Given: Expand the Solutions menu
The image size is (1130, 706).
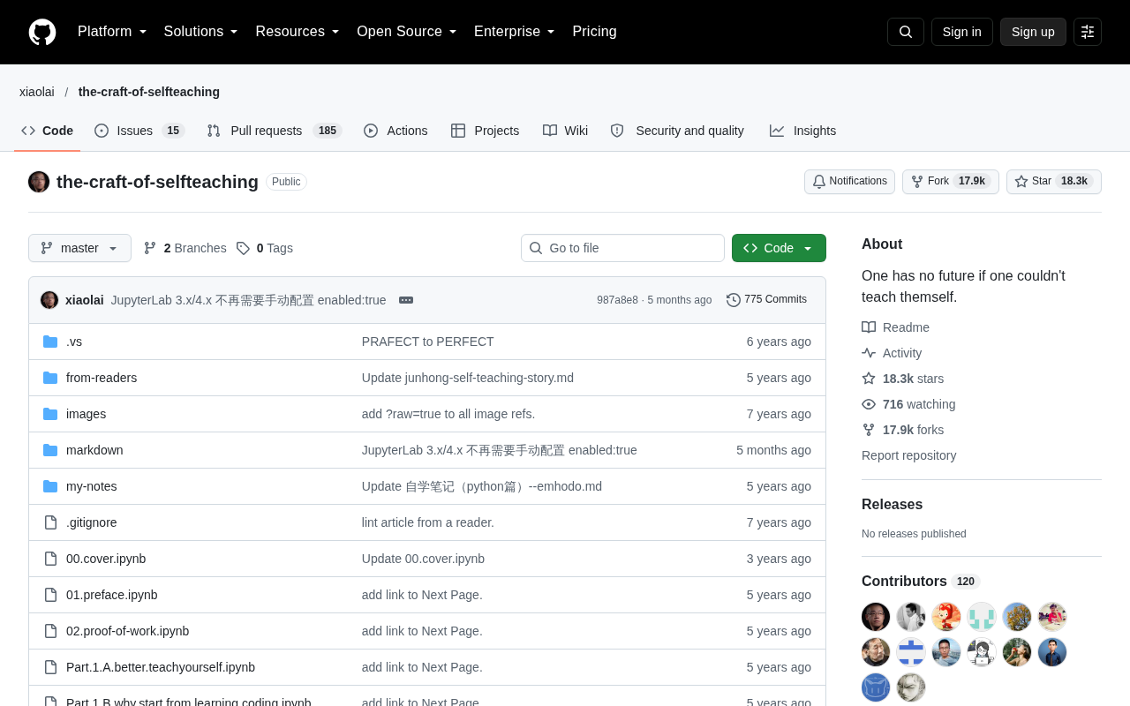Looking at the screenshot, I should coord(200,32).
